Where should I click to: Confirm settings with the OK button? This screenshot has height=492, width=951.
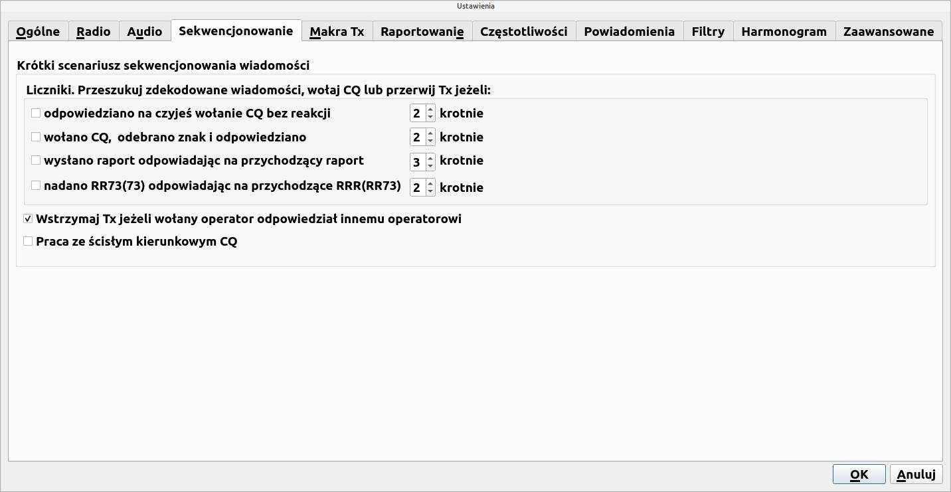[859, 474]
